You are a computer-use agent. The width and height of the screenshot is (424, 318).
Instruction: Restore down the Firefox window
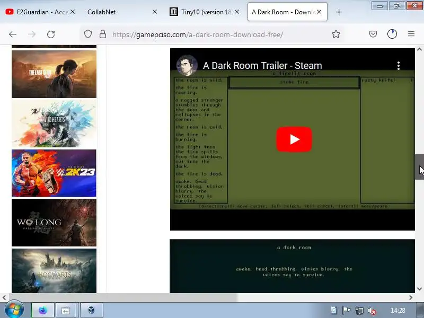(x=396, y=6)
